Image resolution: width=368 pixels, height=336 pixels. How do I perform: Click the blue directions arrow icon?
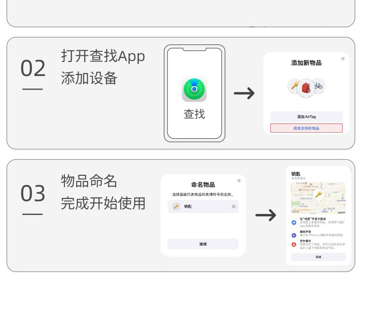pyautogui.click(x=294, y=222)
